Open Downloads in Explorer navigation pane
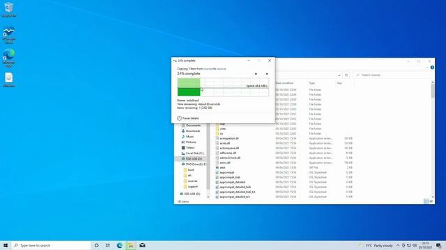Viewport: 446px width, 250px height. point(193,131)
